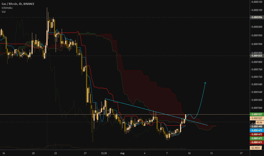This screenshot has height=156, width=264.
Task: Click the 0.0001720 price scale label
Action: coord(257,77)
